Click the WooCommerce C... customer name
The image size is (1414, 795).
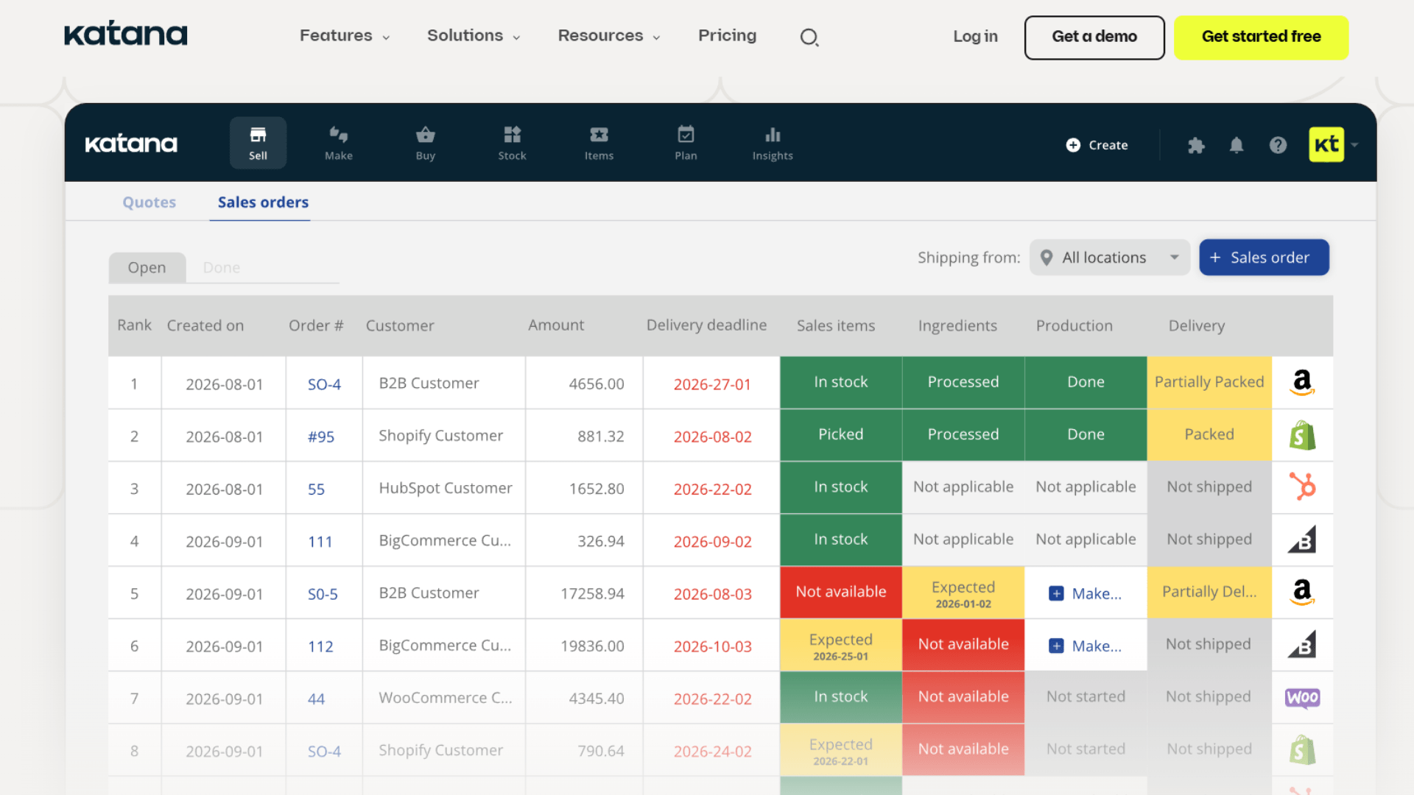[446, 698]
